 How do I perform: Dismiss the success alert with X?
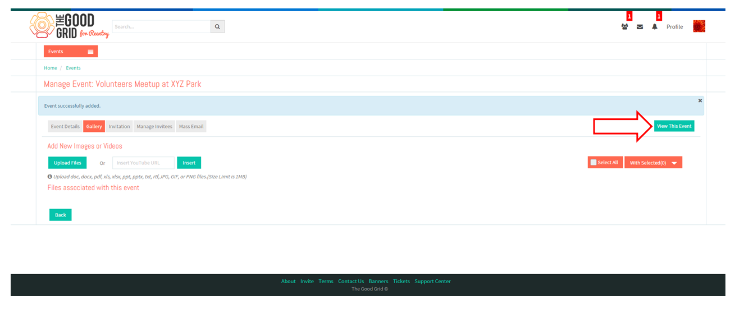[x=700, y=100]
